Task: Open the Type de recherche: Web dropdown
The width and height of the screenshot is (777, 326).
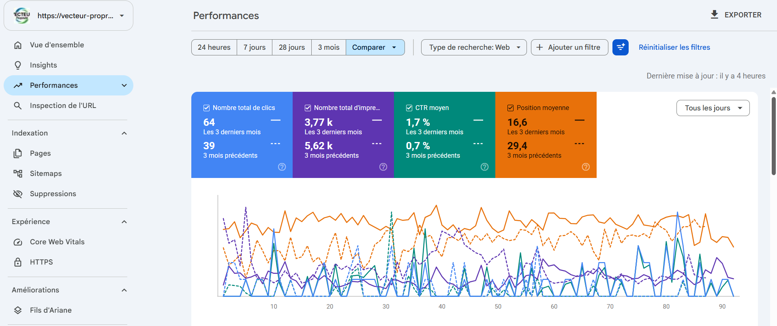Action: click(x=474, y=47)
